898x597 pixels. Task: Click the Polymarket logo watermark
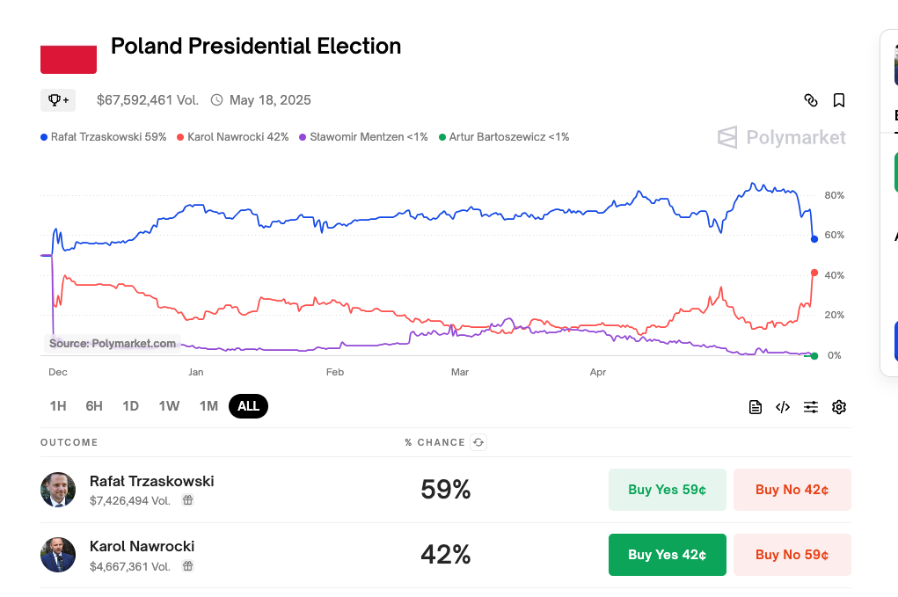pos(781,137)
